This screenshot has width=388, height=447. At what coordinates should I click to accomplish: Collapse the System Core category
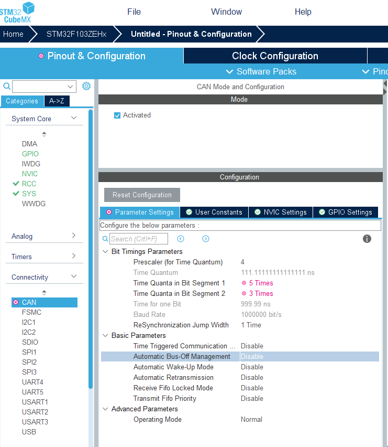pos(74,118)
